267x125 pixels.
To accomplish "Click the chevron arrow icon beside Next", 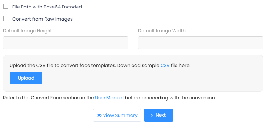I will coord(152,115).
